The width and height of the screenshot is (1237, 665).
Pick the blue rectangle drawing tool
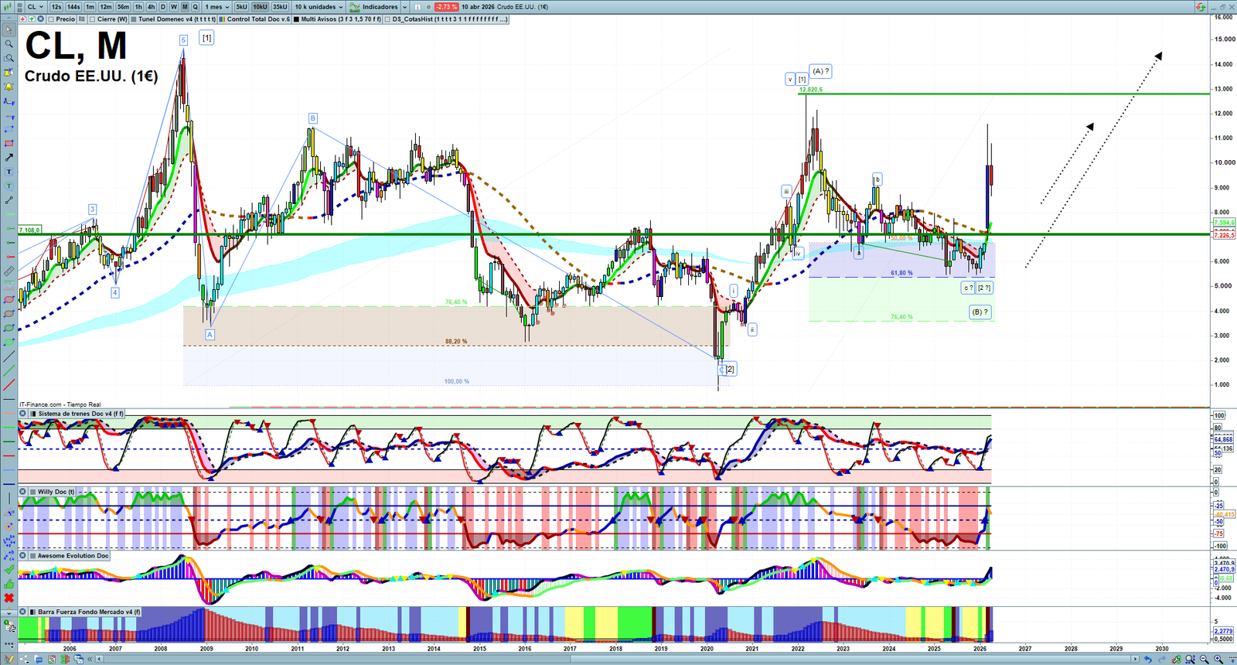[9, 129]
